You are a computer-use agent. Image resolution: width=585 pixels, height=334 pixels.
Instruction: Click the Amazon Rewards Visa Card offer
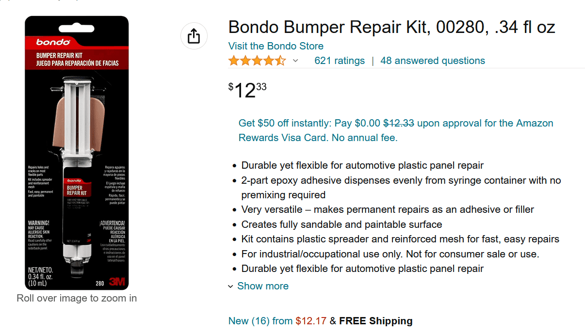(x=395, y=130)
